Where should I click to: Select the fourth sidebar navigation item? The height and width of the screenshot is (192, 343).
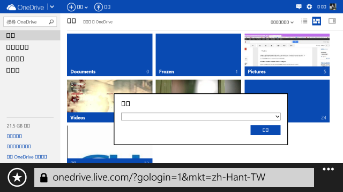click(13, 70)
